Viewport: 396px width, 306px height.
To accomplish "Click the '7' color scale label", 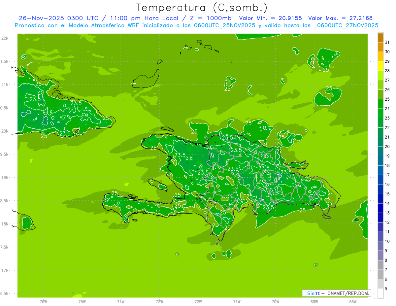I will (x=386, y=270).
